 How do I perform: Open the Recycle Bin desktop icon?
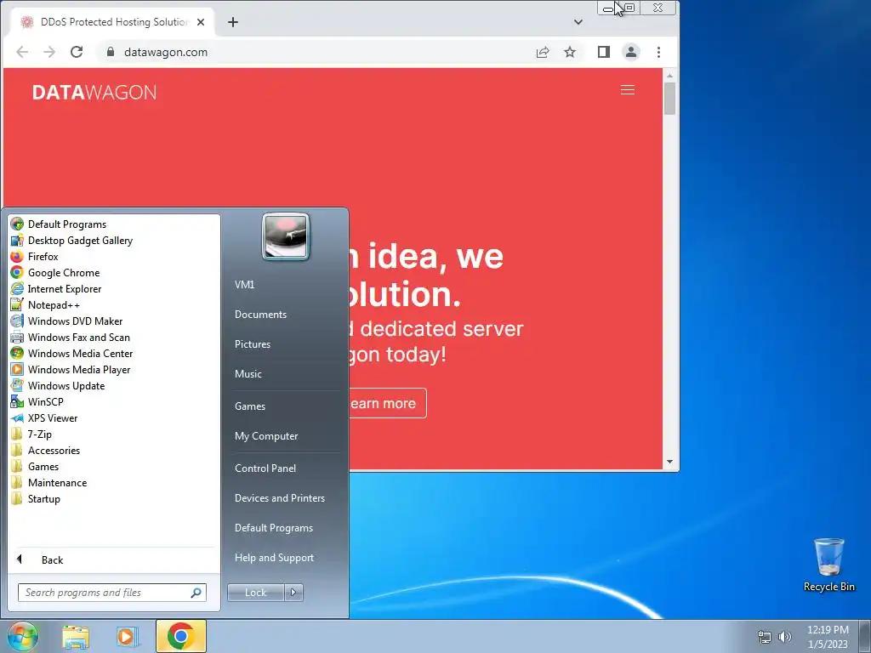coord(828,565)
